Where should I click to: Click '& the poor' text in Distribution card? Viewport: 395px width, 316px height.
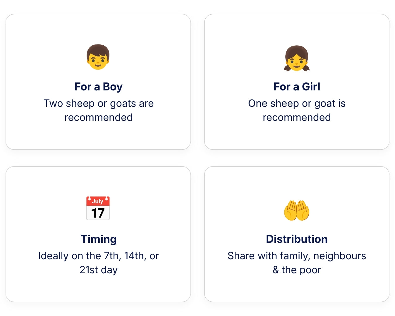[x=297, y=270]
